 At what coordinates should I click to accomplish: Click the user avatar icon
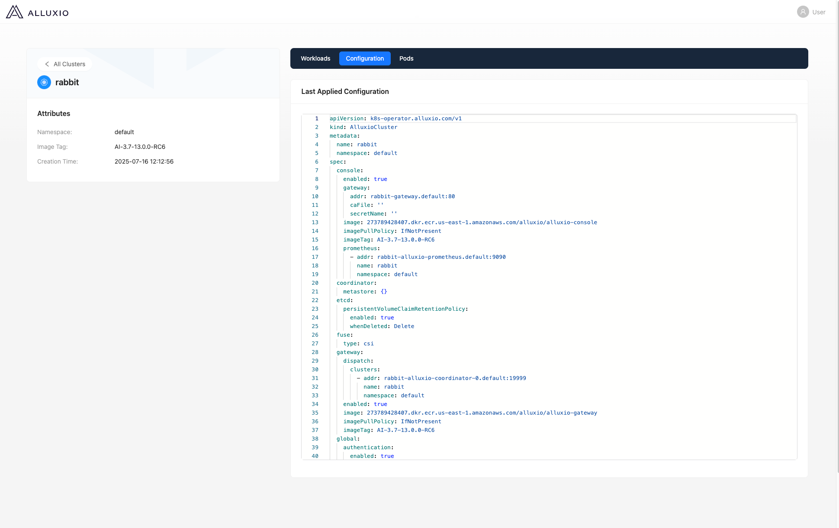pyautogui.click(x=803, y=12)
